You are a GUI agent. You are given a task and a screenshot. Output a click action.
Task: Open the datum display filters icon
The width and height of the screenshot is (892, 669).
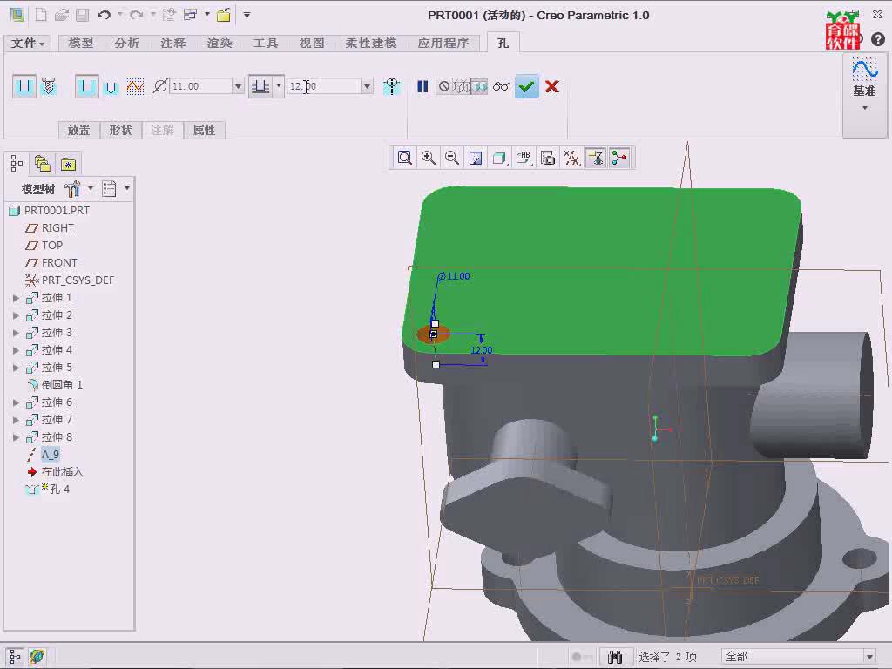pos(571,158)
